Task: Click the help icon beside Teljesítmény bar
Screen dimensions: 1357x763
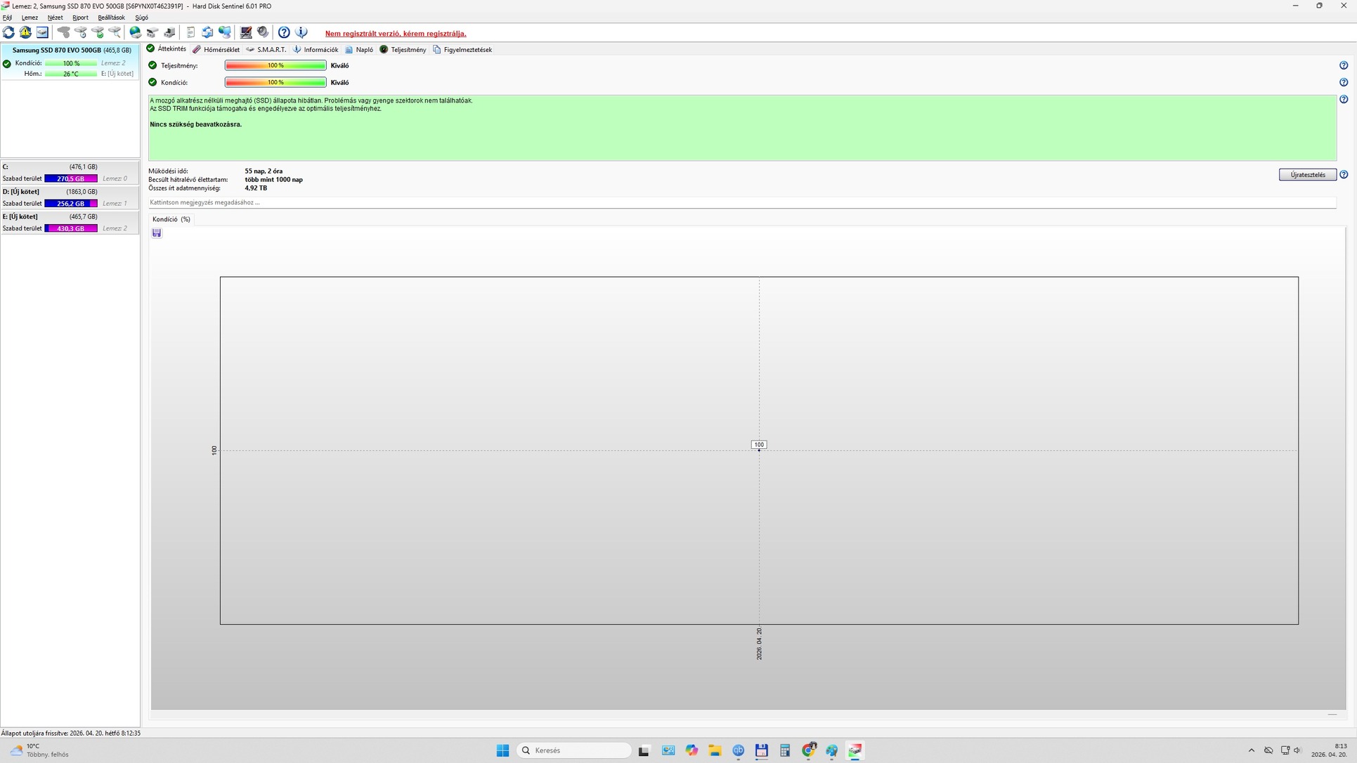Action: pyautogui.click(x=1343, y=65)
